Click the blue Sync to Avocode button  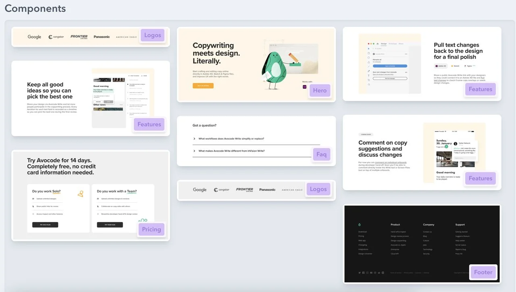390,66
